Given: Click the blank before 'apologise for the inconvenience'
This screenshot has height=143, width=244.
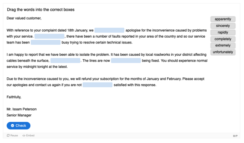Looking at the screenshot, I should 109,30.
